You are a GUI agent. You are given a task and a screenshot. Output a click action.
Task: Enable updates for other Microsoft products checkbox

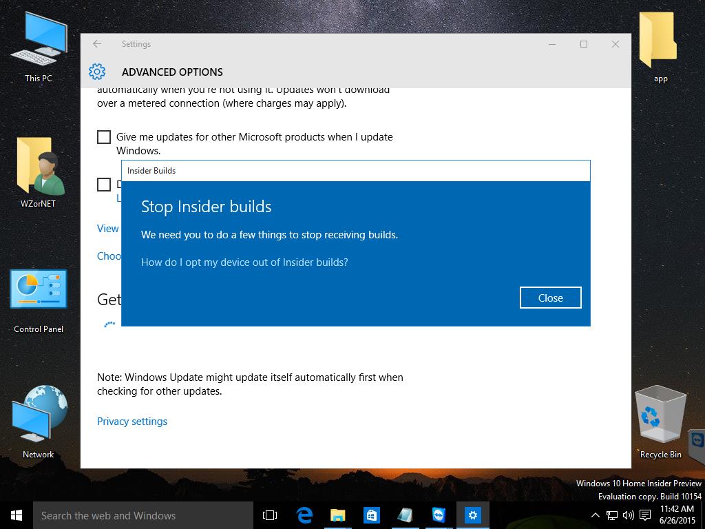tap(104, 137)
